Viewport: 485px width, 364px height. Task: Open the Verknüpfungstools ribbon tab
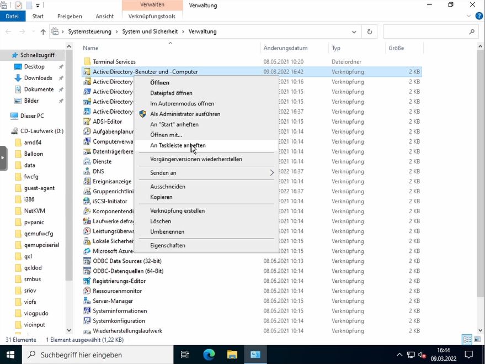(152, 17)
